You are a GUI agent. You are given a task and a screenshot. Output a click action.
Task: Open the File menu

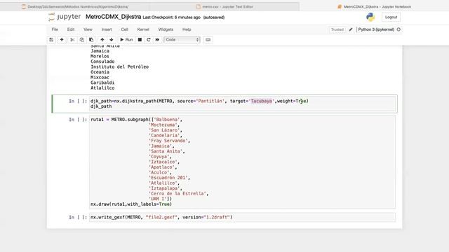pyautogui.click(x=55, y=29)
